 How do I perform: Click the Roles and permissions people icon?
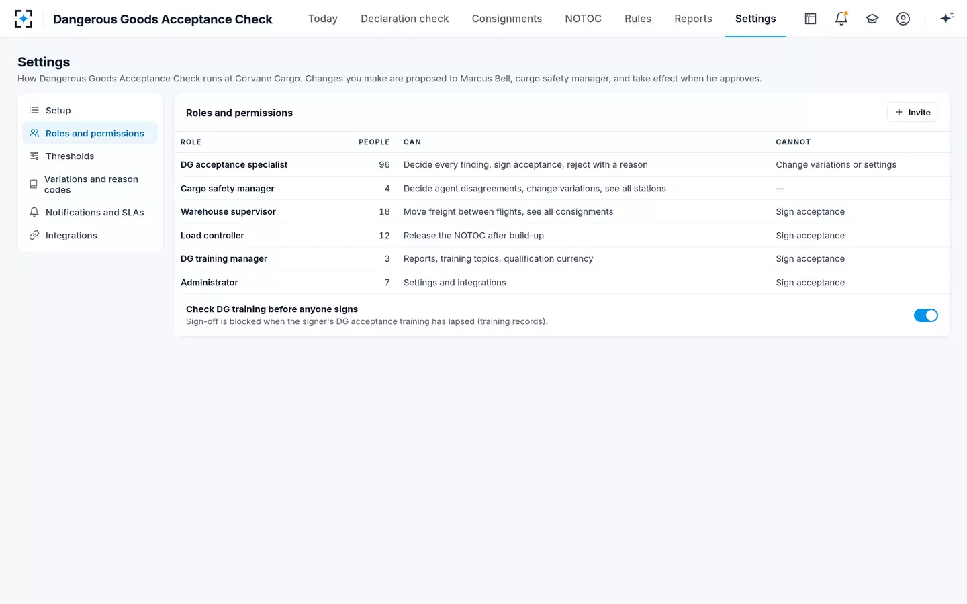point(34,133)
